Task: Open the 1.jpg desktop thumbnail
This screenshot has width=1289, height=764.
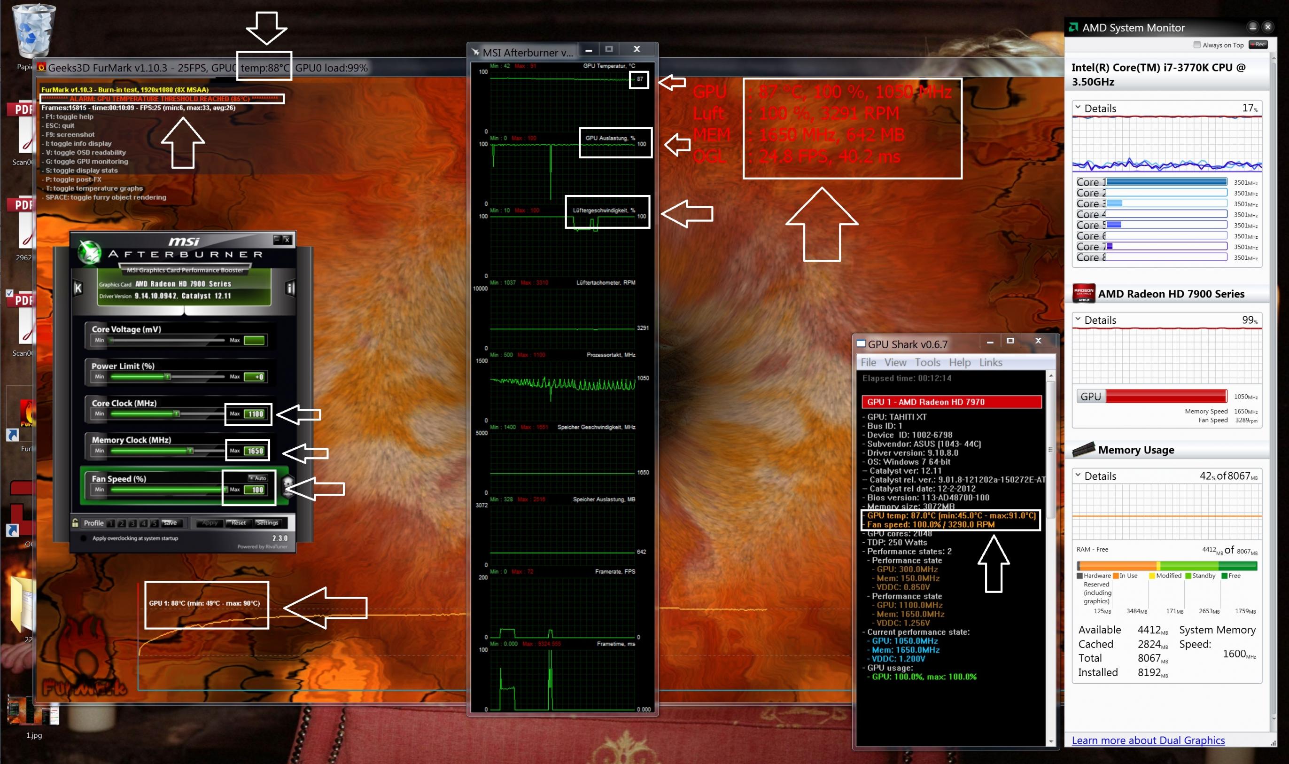Action: [33, 710]
